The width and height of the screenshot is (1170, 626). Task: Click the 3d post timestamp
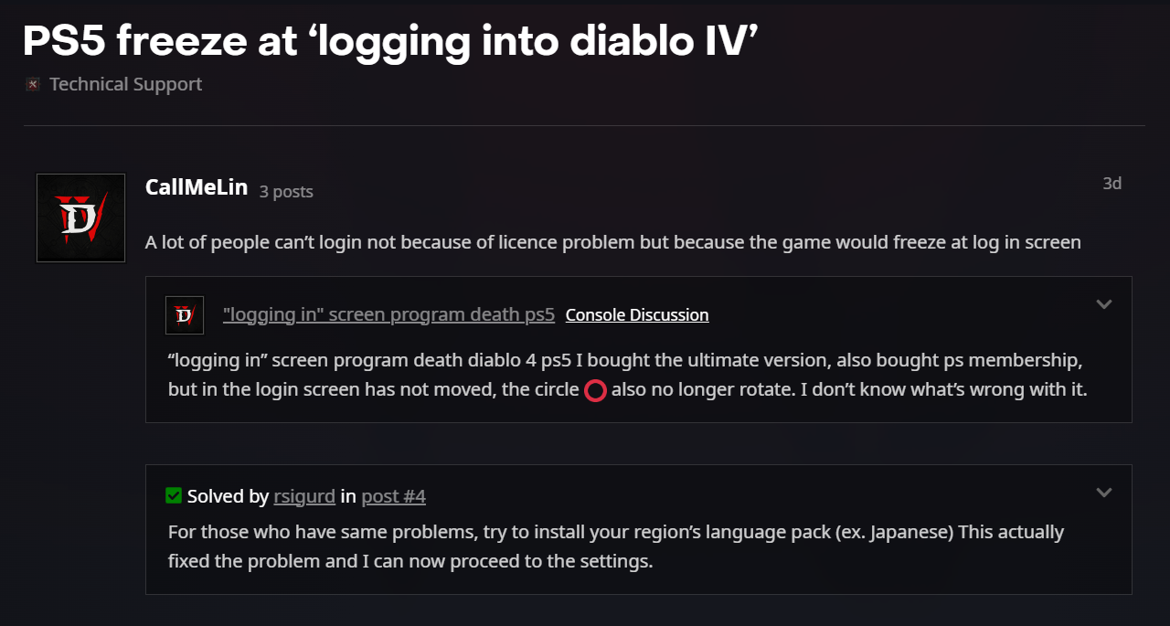coord(1111,184)
